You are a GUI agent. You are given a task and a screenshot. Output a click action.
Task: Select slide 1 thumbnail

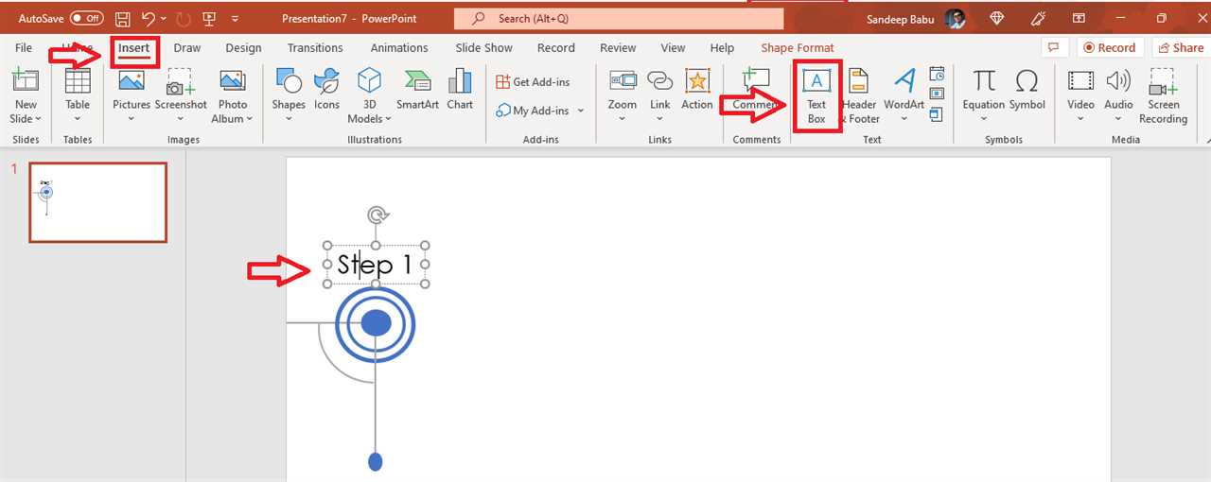(x=97, y=202)
